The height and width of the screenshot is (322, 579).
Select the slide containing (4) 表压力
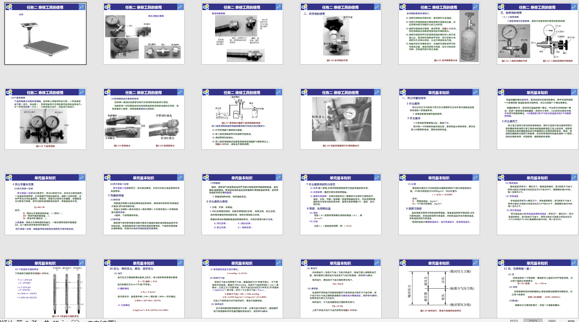[340, 288]
